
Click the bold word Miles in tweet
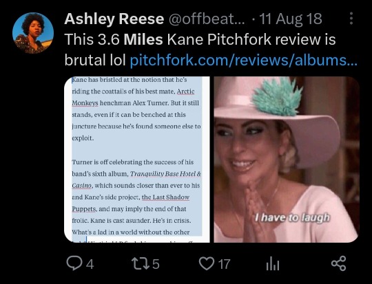tap(143, 39)
